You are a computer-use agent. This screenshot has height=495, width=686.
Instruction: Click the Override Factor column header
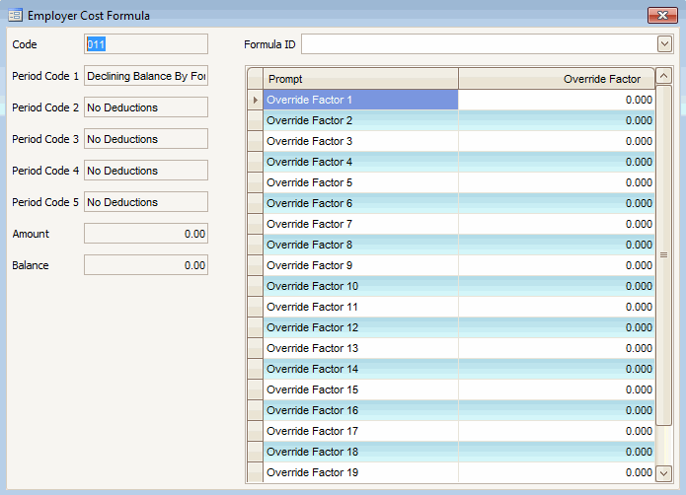click(x=557, y=79)
